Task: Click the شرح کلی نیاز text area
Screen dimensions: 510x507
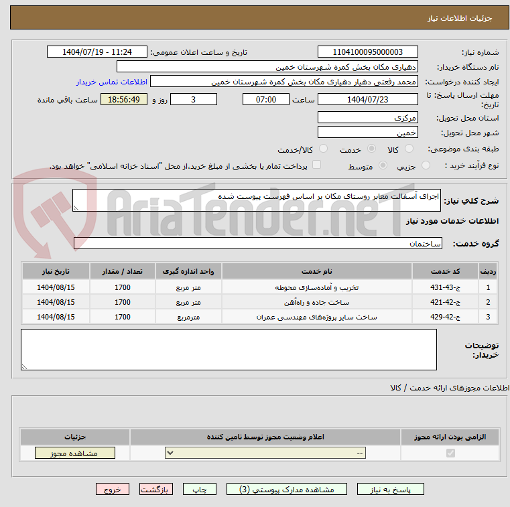Action: click(x=257, y=200)
